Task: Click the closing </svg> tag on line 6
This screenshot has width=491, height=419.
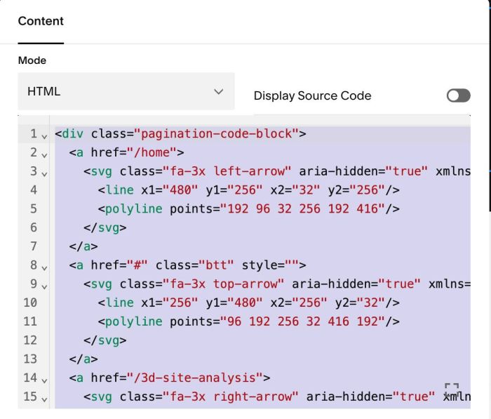Action: tap(105, 228)
